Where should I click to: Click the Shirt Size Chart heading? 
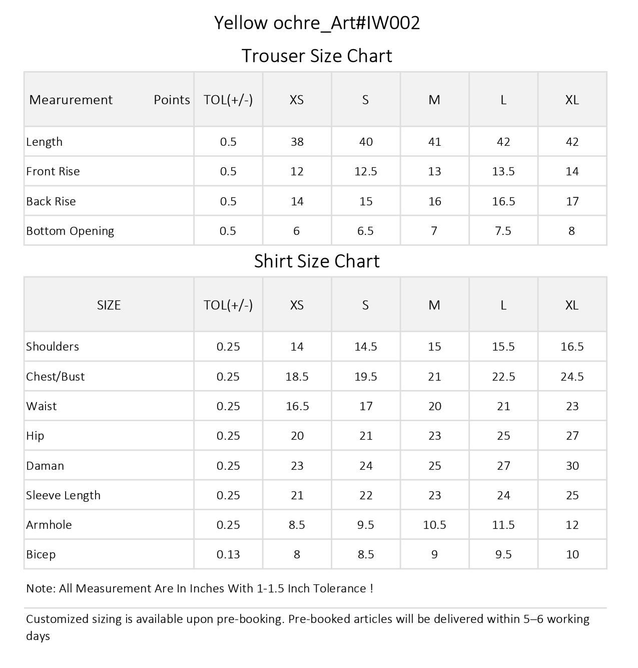click(317, 261)
